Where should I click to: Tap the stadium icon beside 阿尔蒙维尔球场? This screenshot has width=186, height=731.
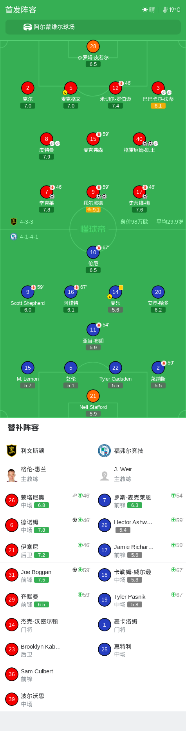tap(27, 27)
